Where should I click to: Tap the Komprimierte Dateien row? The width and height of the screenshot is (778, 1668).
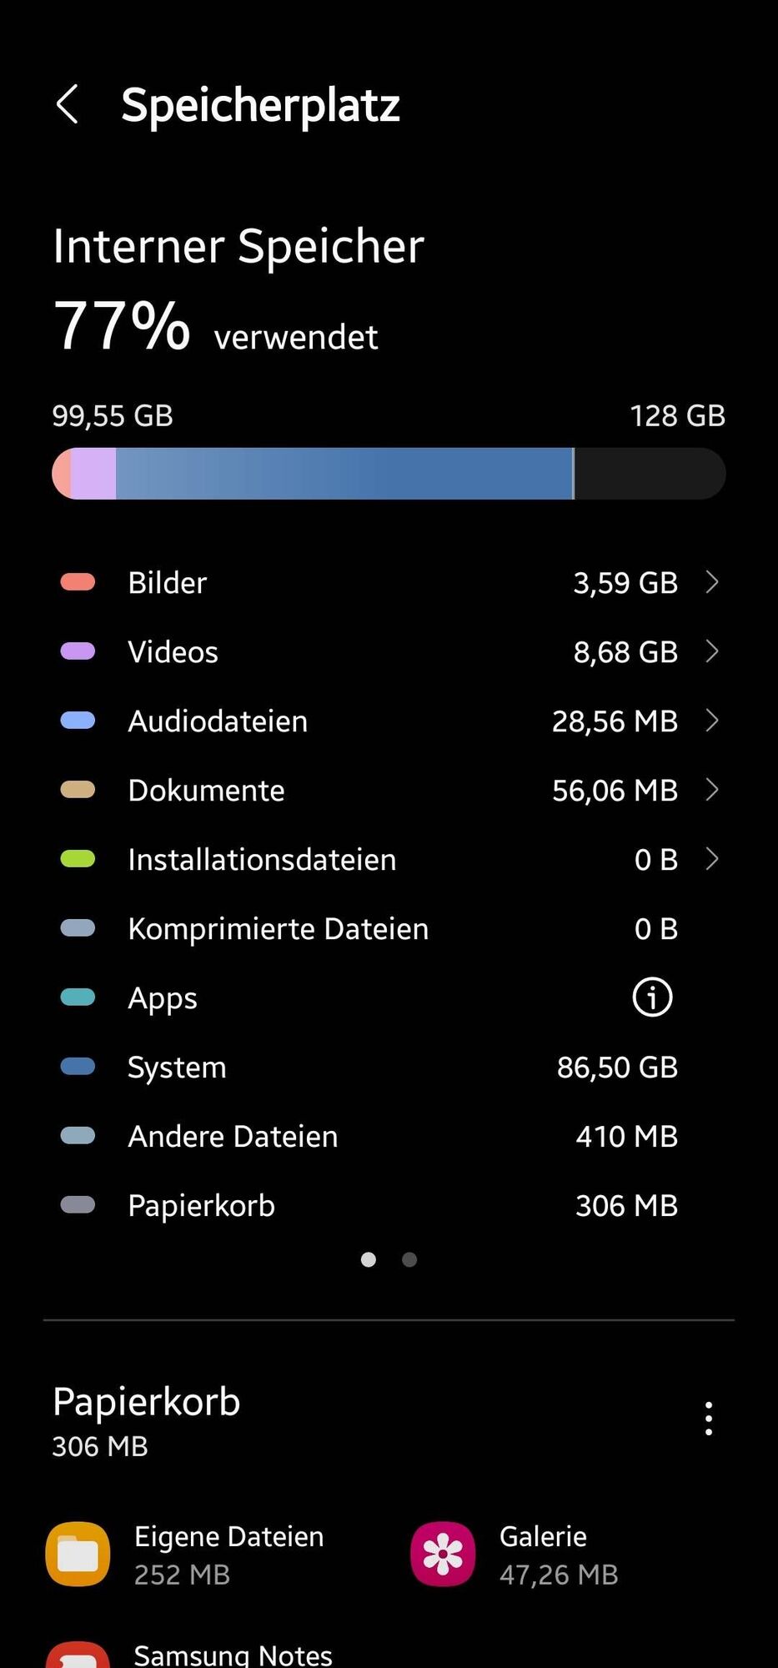click(389, 928)
